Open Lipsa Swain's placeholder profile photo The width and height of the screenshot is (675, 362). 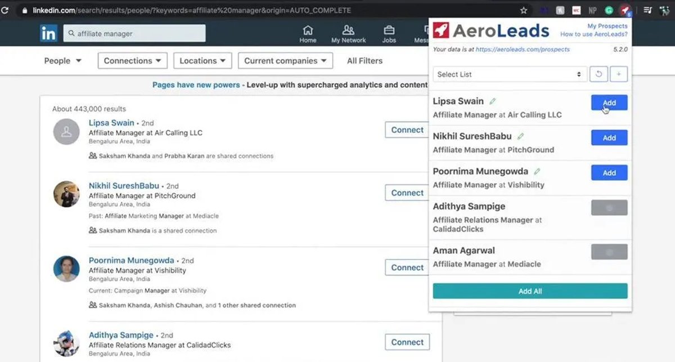(x=66, y=132)
